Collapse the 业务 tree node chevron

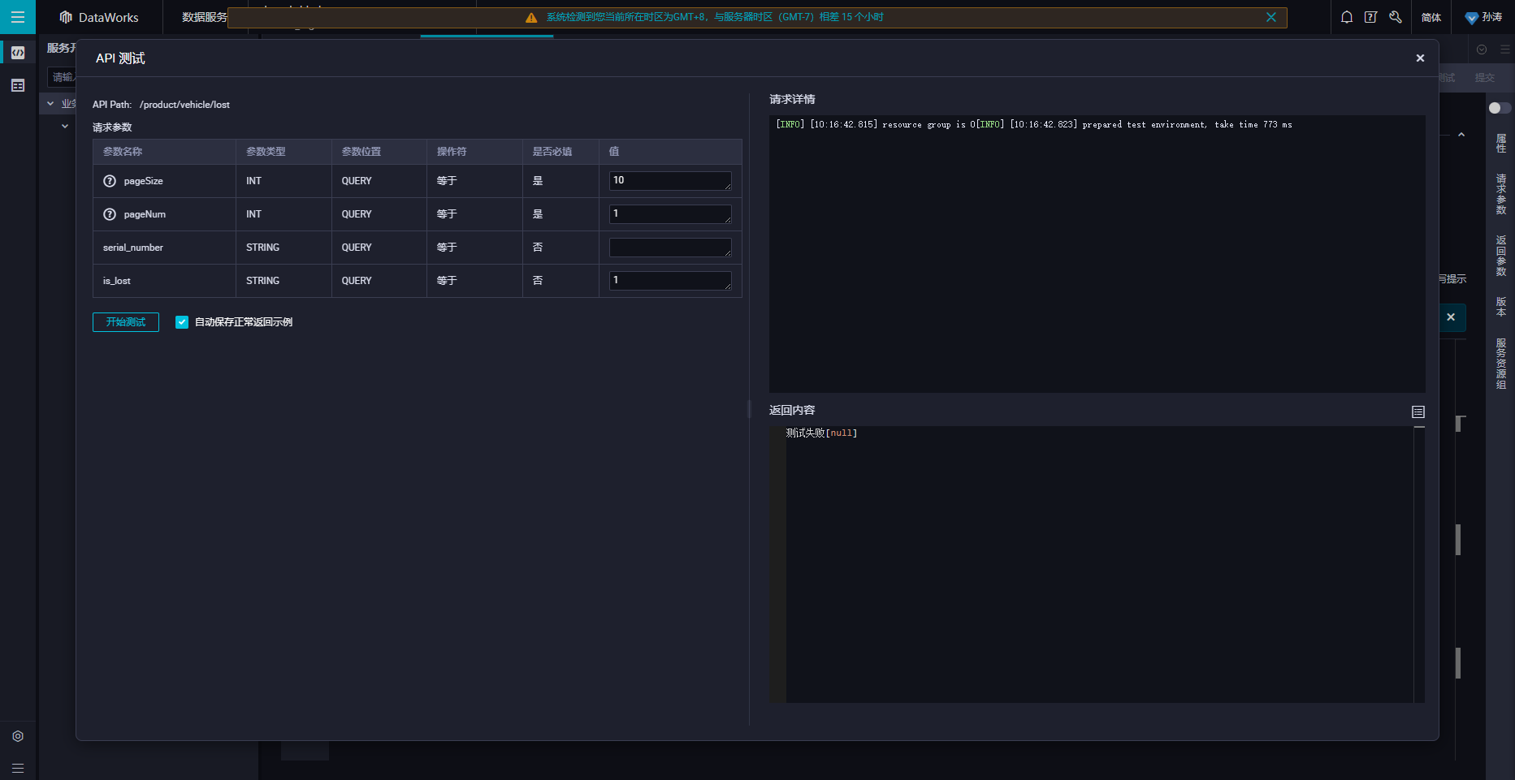click(50, 104)
